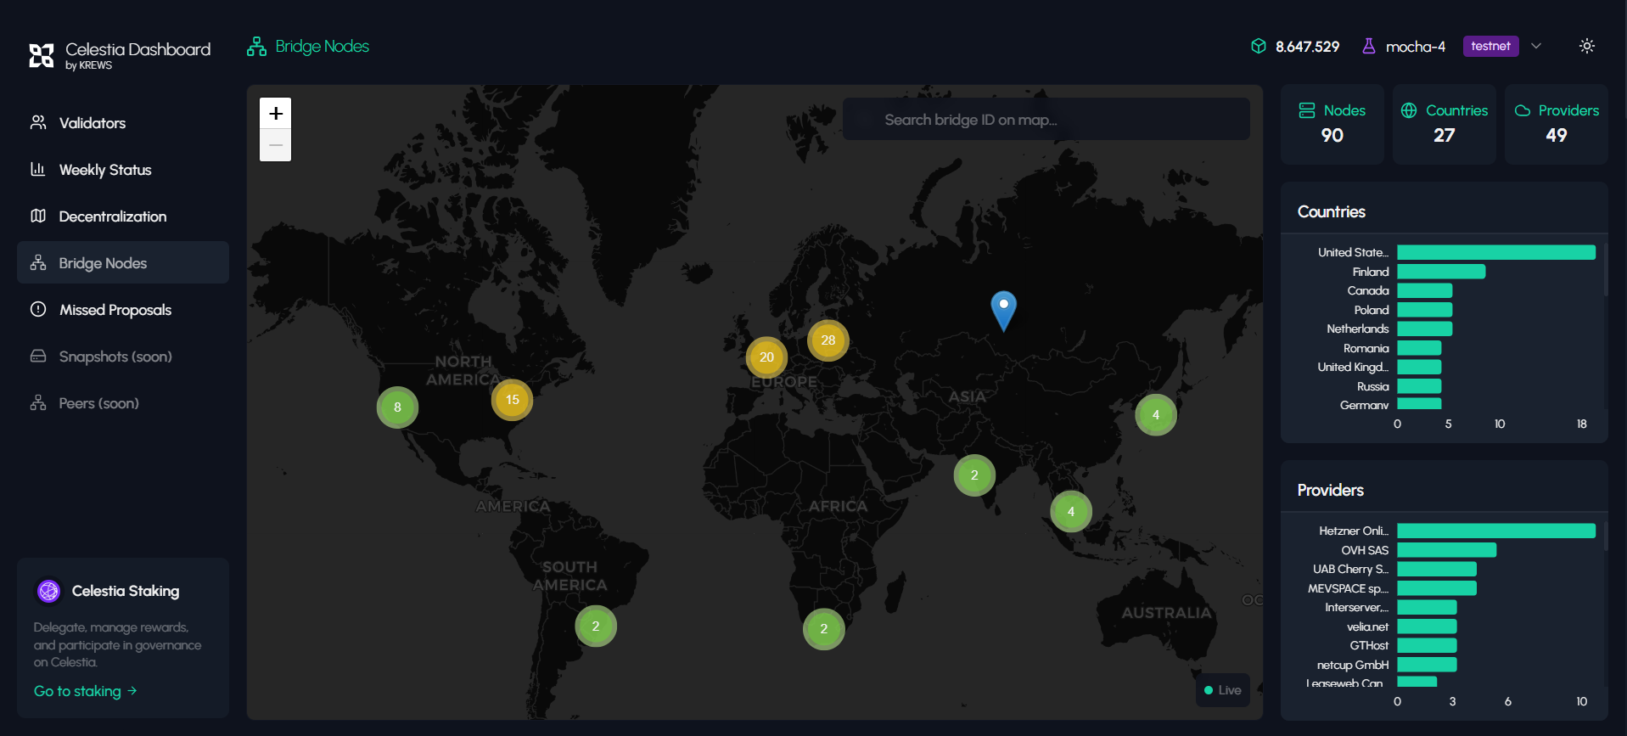This screenshot has height=736, width=1627.
Task: Click the Snapshots (soon) disk icon
Action: click(x=38, y=356)
